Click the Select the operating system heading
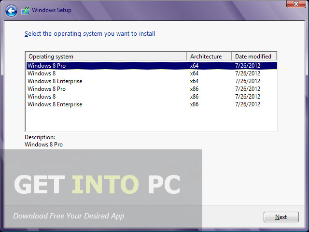309x232 pixels. 90,34
